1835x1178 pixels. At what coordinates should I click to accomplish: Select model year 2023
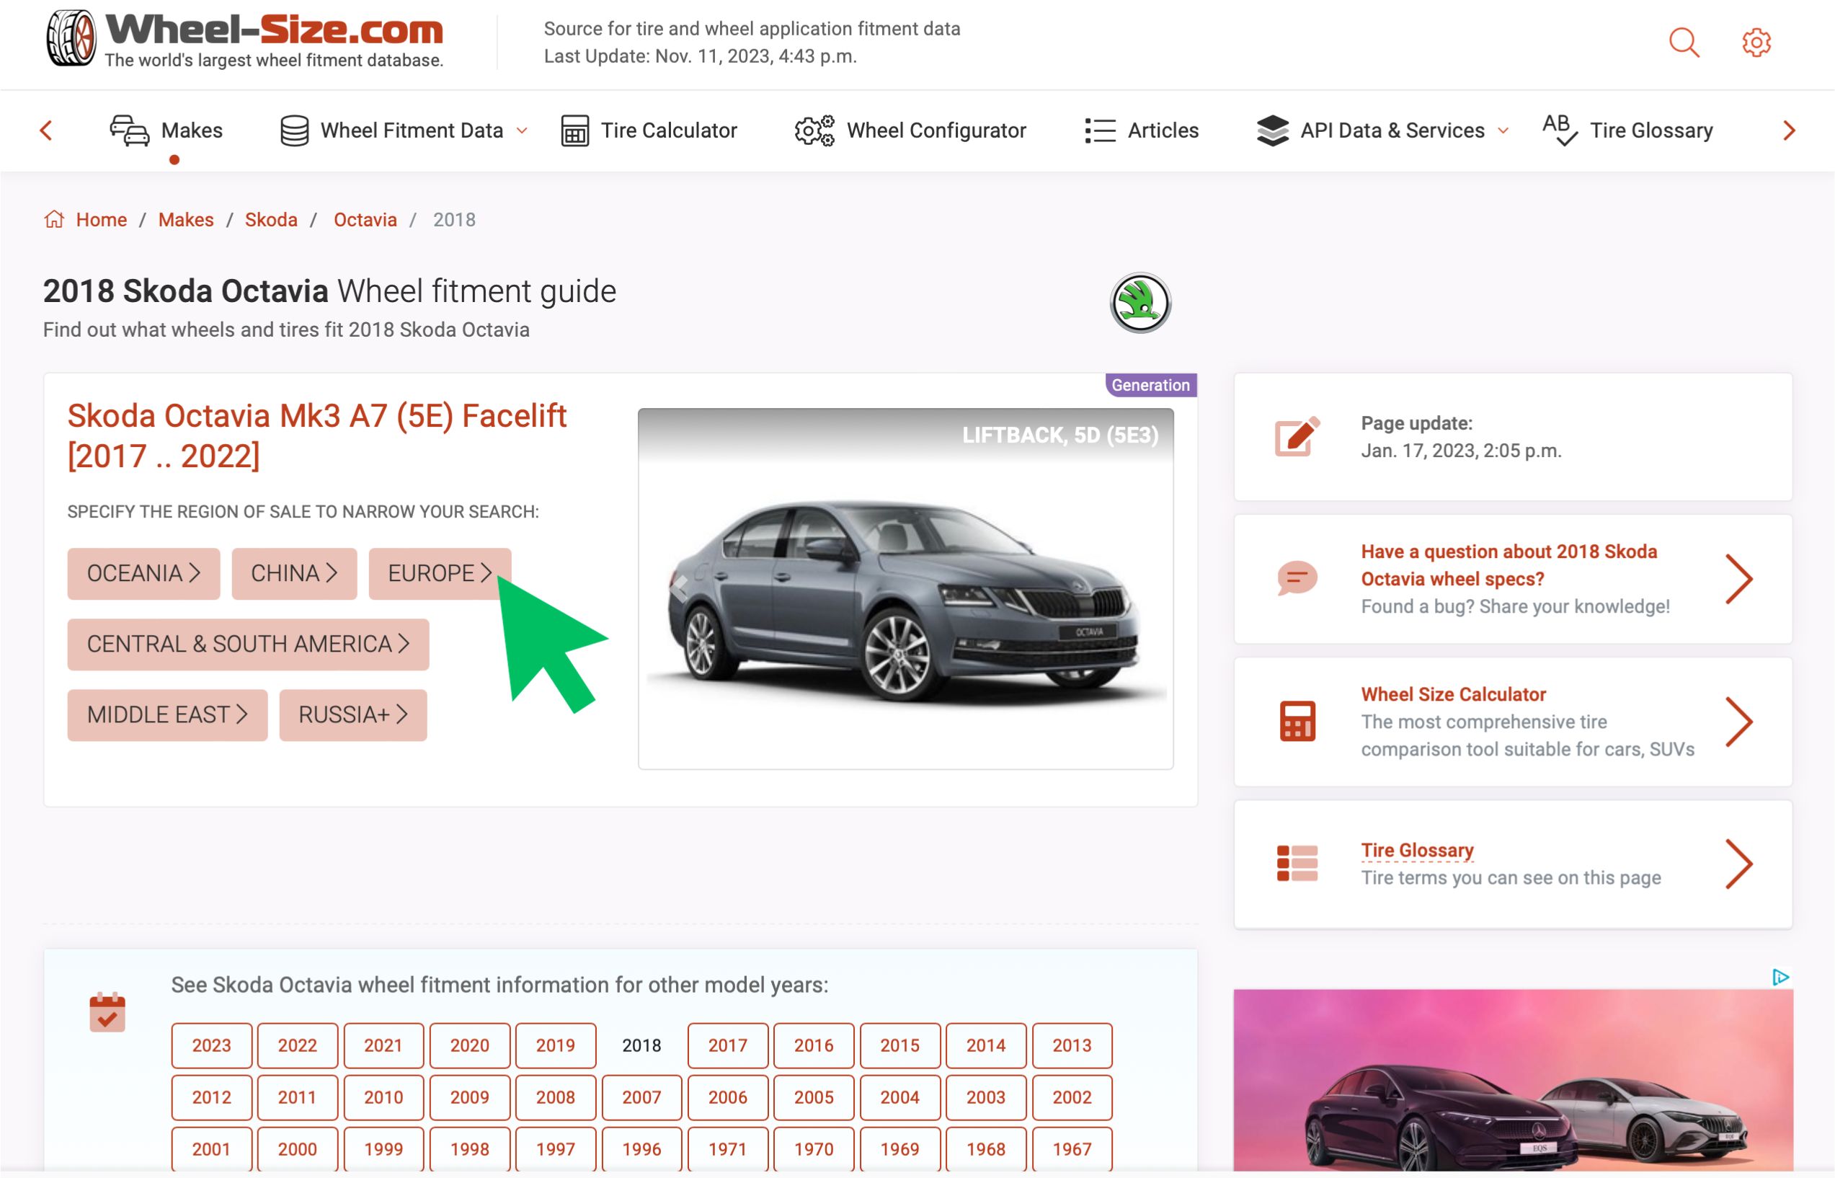coord(212,1045)
